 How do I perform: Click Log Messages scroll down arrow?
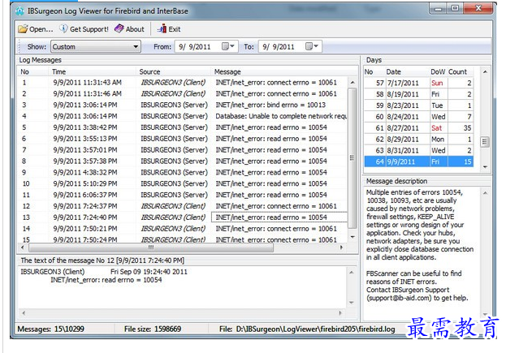[352, 237]
